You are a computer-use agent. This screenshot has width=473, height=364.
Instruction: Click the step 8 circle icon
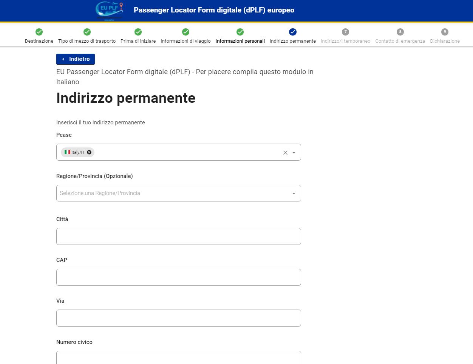pyautogui.click(x=400, y=32)
